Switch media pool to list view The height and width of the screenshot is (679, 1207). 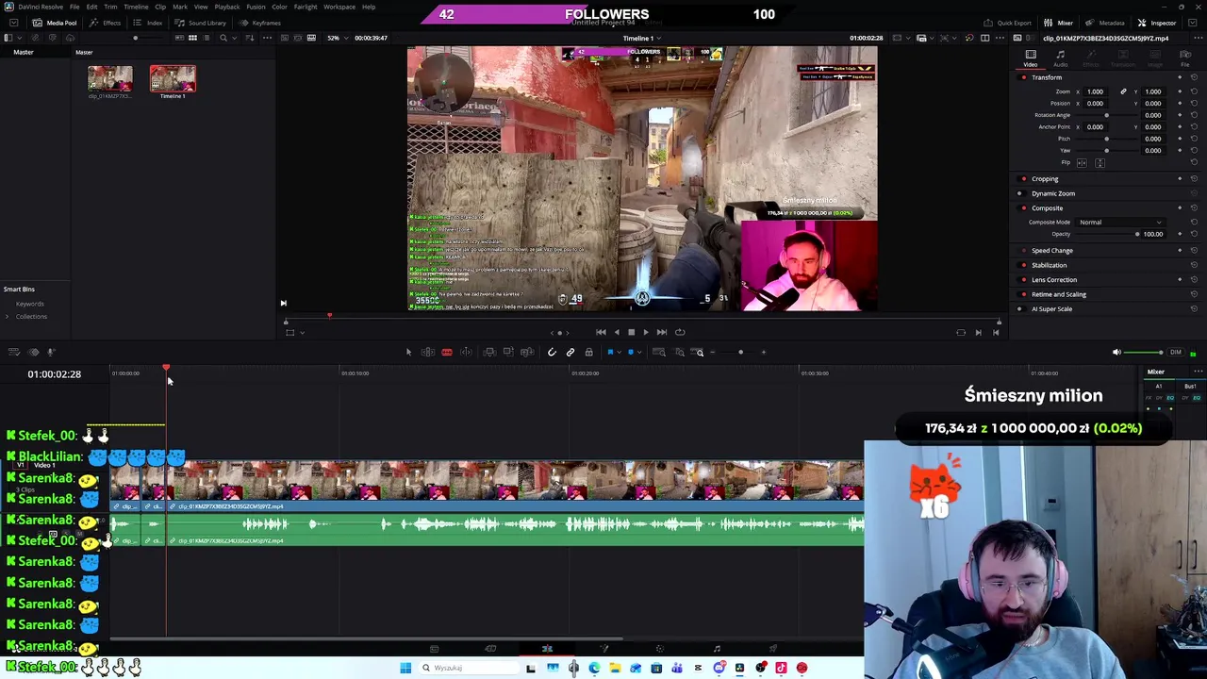click(207, 38)
